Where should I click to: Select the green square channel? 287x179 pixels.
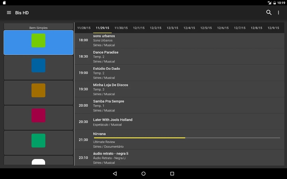click(x=39, y=43)
